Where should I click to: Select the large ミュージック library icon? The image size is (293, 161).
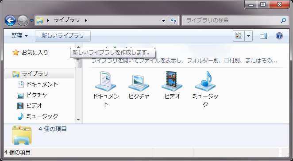pos(205,81)
